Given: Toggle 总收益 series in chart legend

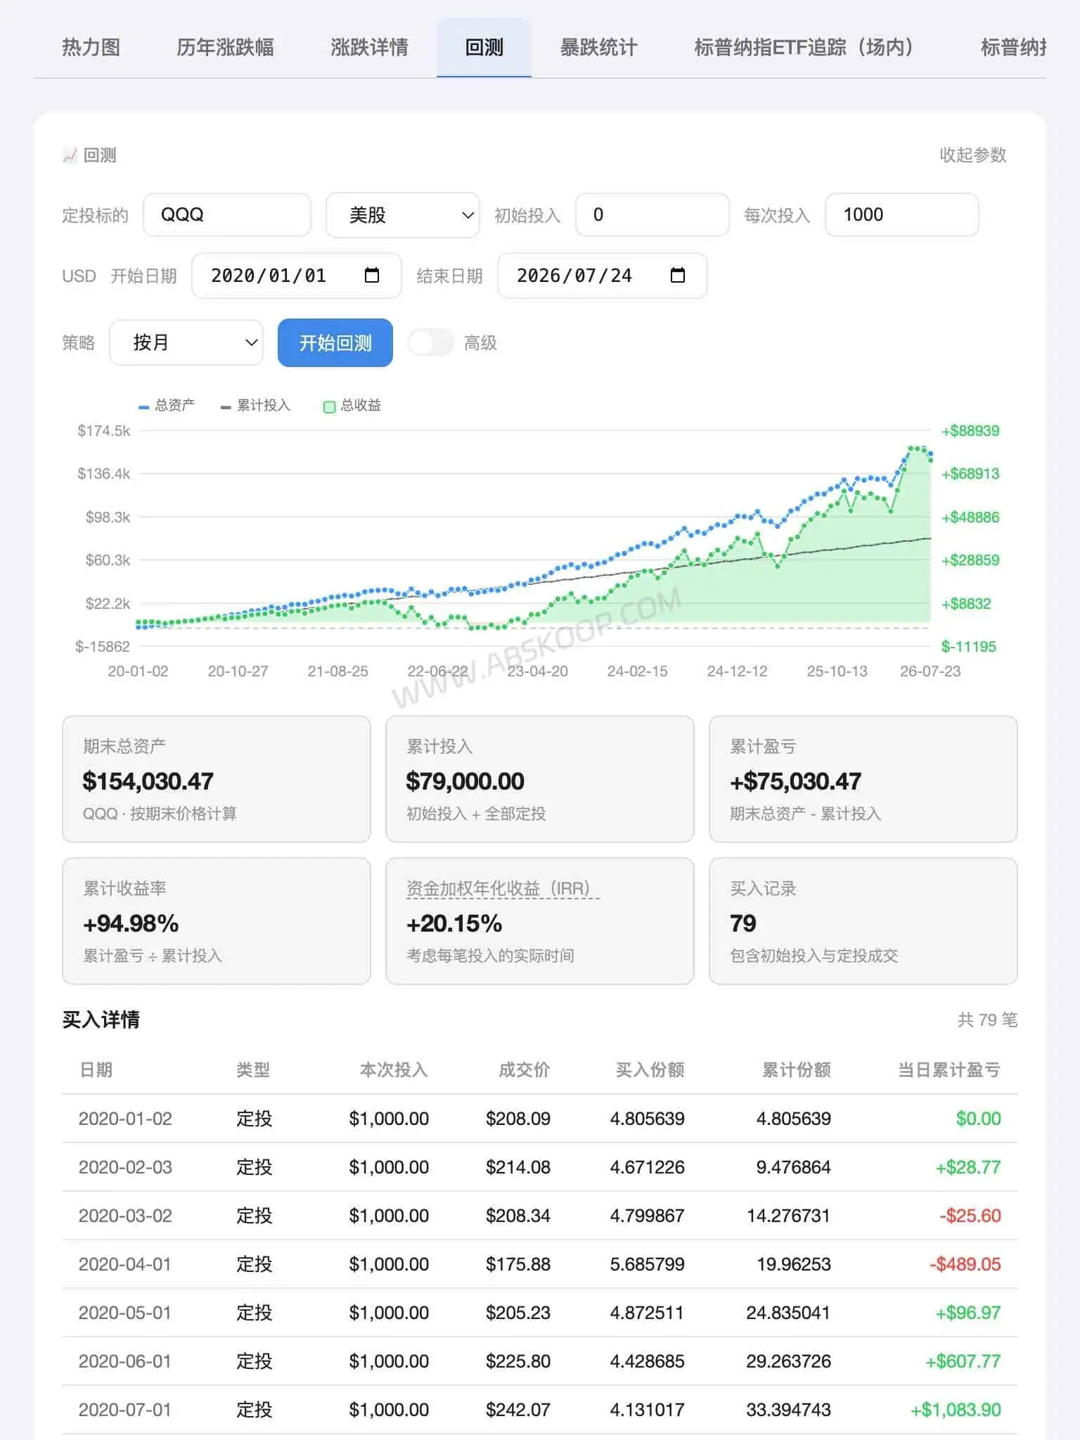Looking at the screenshot, I should 352,406.
